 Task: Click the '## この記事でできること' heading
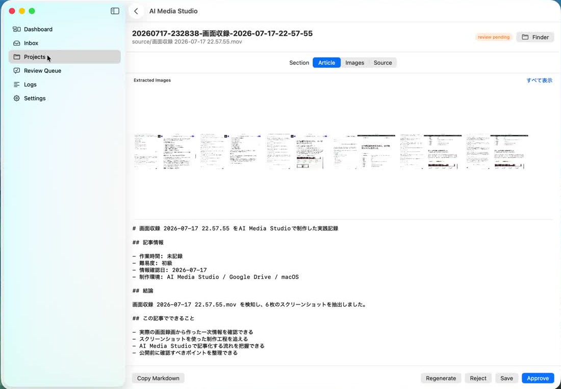click(x=163, y=319)
